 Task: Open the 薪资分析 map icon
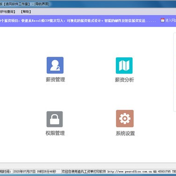point(124,66)
